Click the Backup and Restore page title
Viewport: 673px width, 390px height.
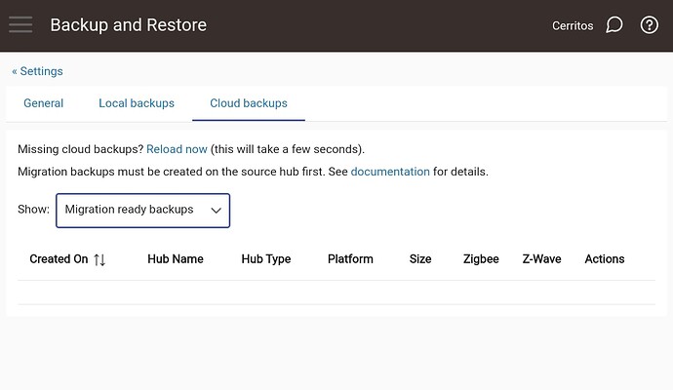(x=128, y=25)
